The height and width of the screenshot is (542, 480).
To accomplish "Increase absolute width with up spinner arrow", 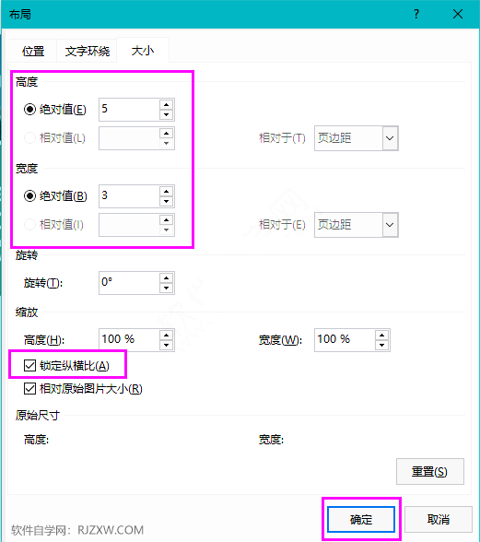I will (x=166, y=192).
